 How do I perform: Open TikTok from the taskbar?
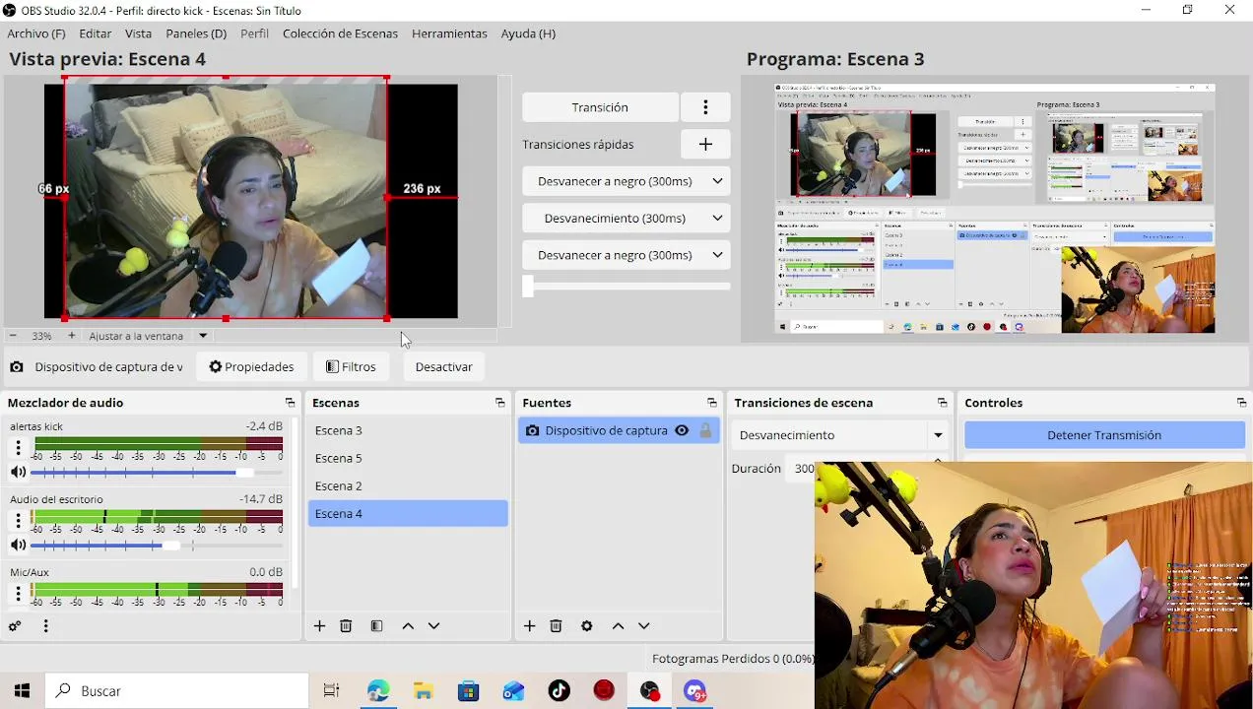[559, 691]
